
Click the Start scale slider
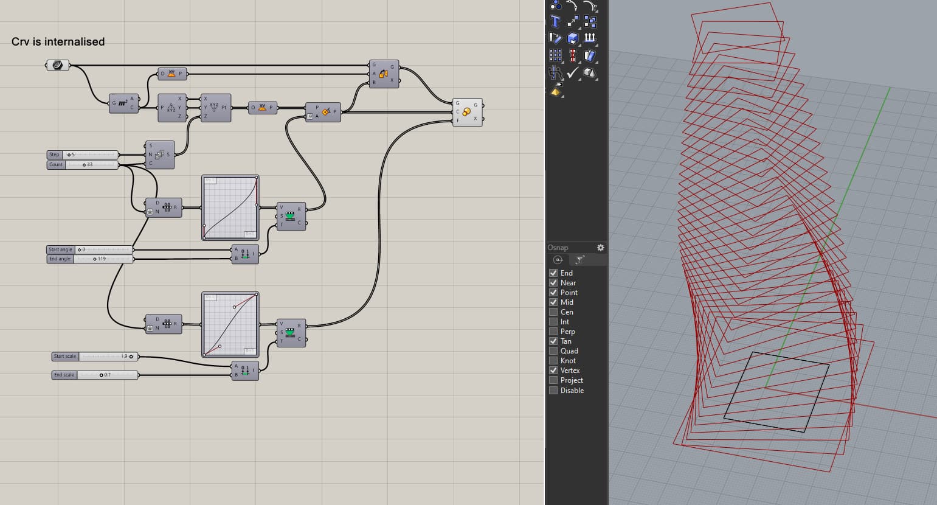[x=95, y=357]
